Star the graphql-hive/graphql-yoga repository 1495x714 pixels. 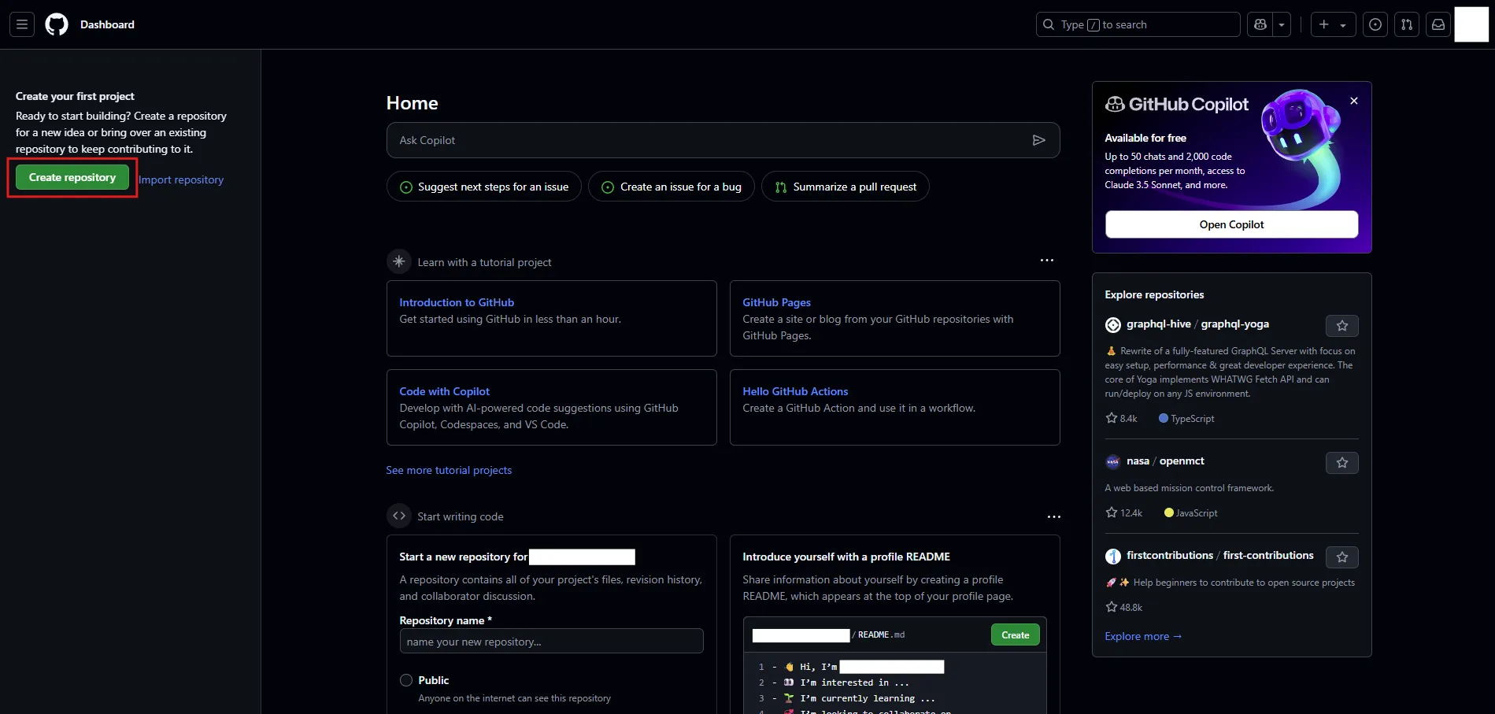pyautogui.click(x=1342, y=326)
